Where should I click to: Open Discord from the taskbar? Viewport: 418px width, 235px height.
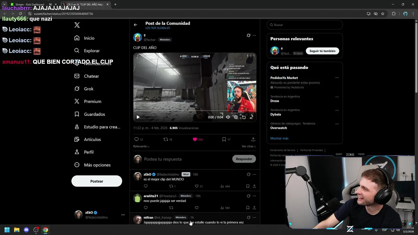pos(26,230)
